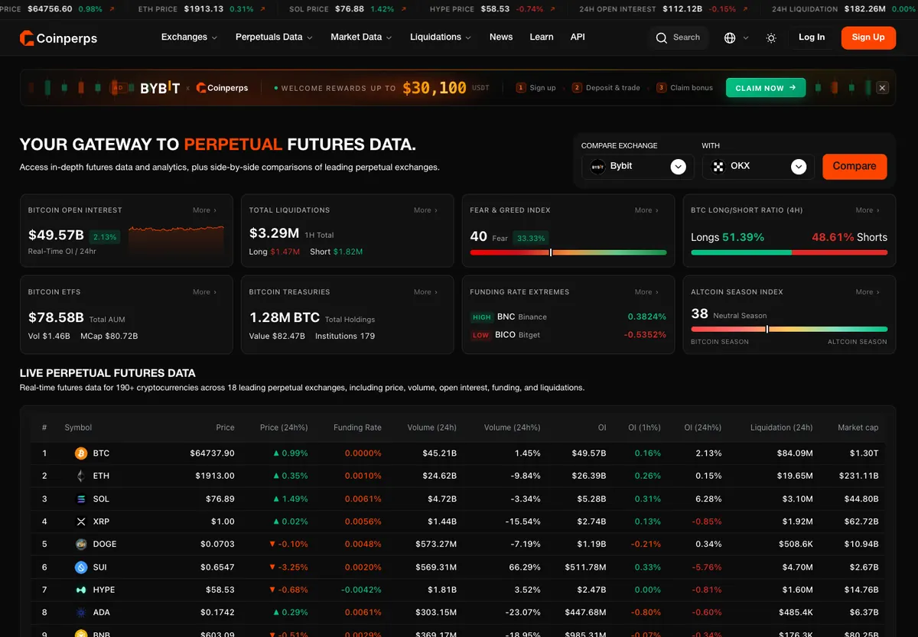This screenshot has height=637, width=918.
Task: Open the Market Data menu
Action: tap(361, 37)
